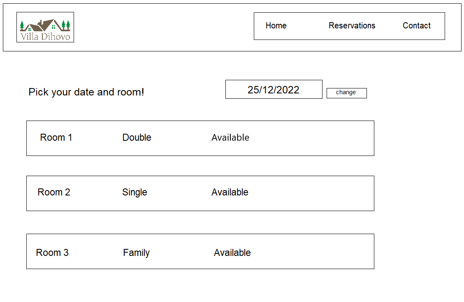This screenshot has width=464, height=302.
Task: Click the Villa Dihovo logo
Action: pyautogui.click(x=45, y=27)
